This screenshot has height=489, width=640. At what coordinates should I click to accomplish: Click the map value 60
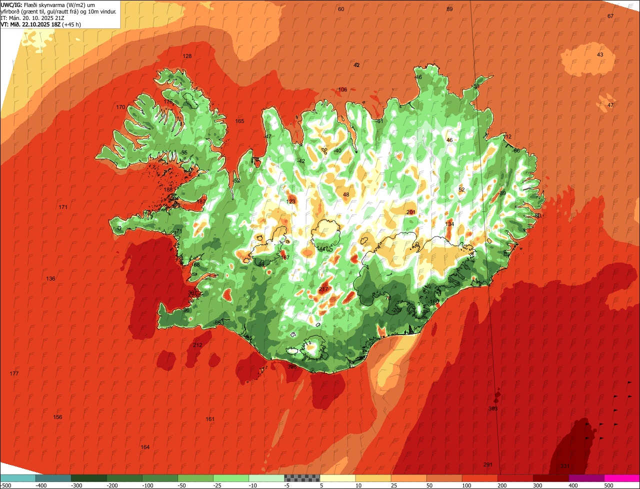pos(341,9)
